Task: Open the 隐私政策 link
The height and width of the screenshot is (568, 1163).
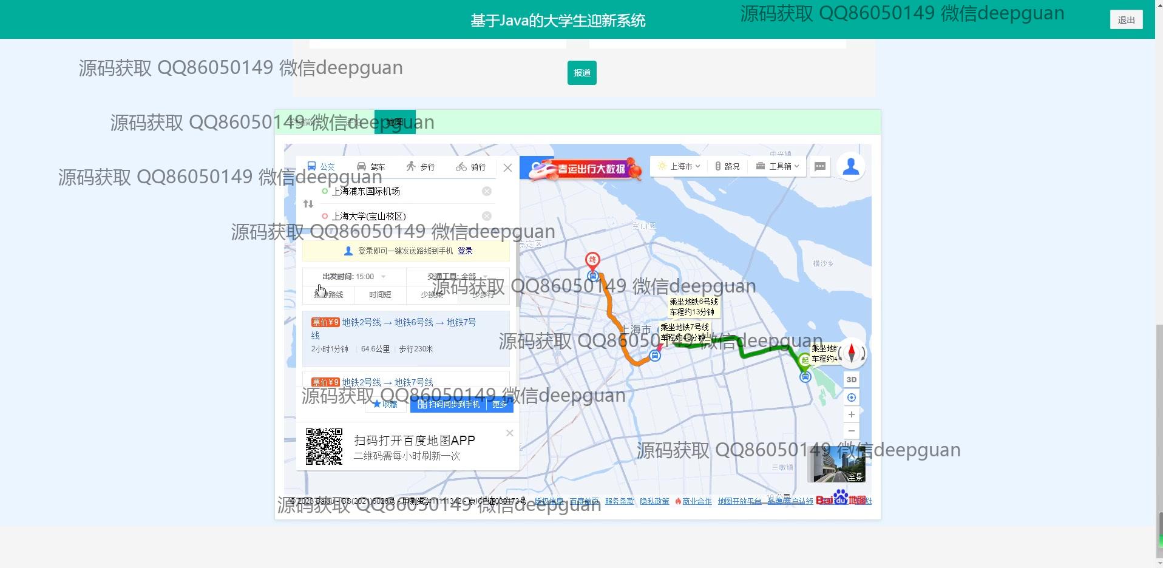Action: [654, 501]
